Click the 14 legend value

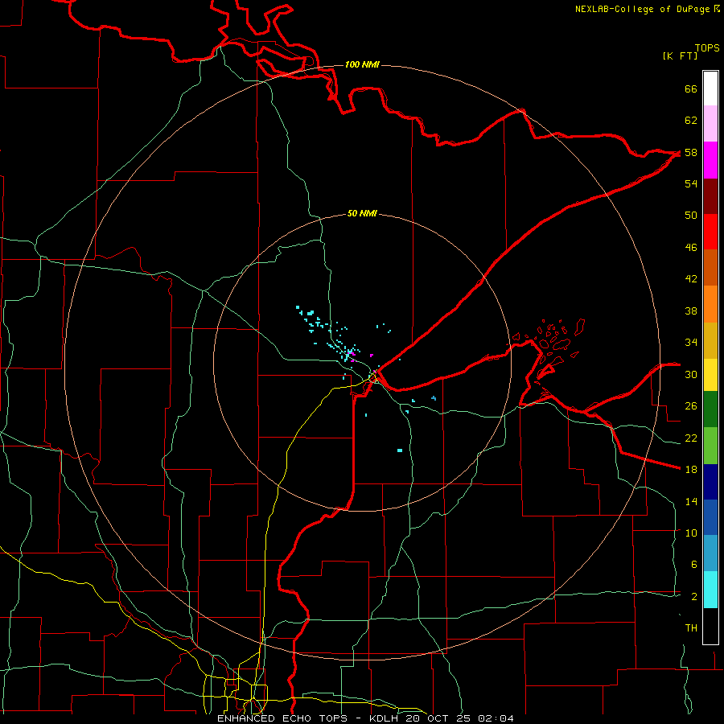coord(691,501)
